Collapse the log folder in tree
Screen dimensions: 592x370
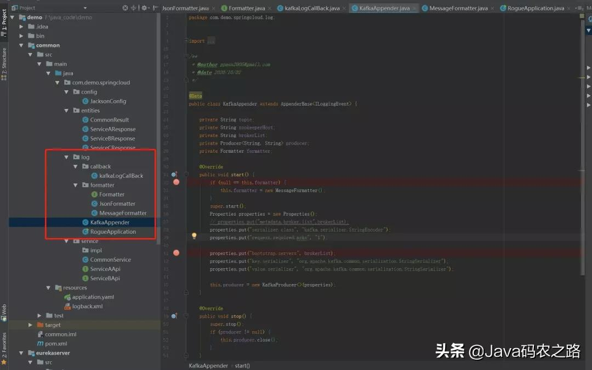coord(67,157)
